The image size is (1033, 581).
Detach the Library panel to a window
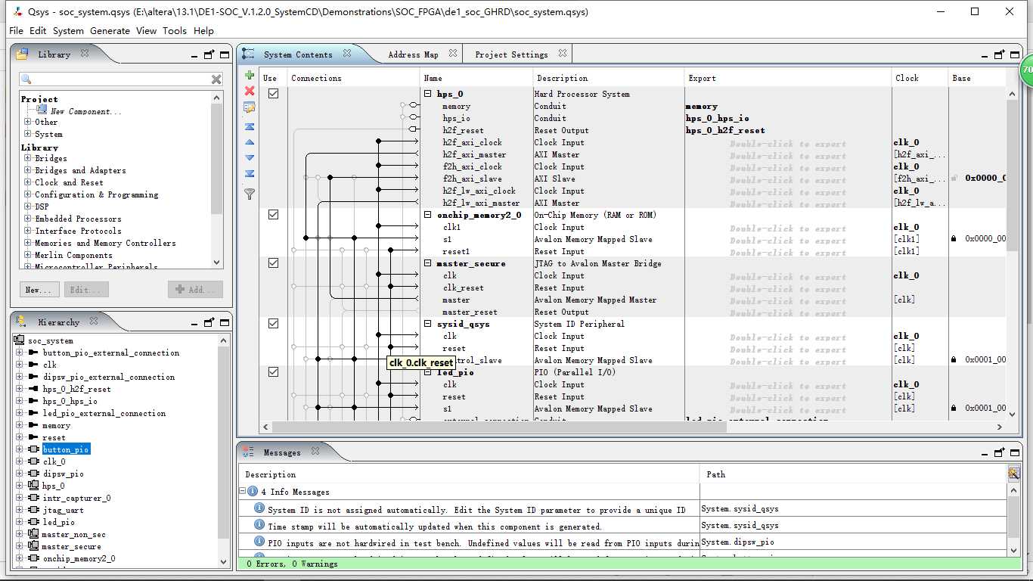tap(209, 54)
